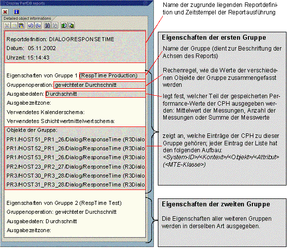
Task: Click the Objekte der Gruppe: heading
Action: click(x=32, y=130)
